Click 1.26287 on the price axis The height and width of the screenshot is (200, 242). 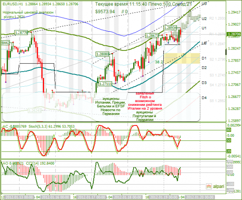(234, 109)
